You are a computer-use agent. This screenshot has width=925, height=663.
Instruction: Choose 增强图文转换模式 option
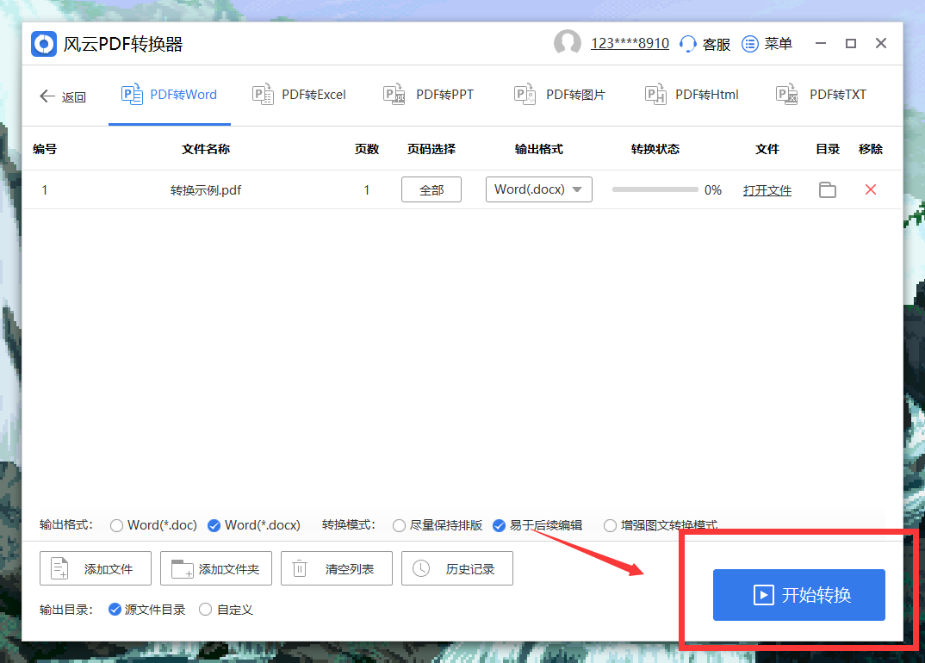point(661,525)
